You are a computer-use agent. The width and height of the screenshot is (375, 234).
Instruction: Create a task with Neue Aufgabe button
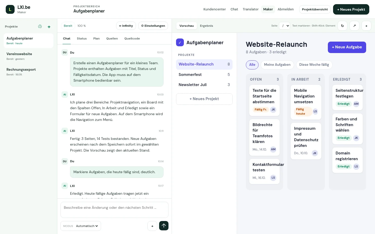(x=347, y=47)
